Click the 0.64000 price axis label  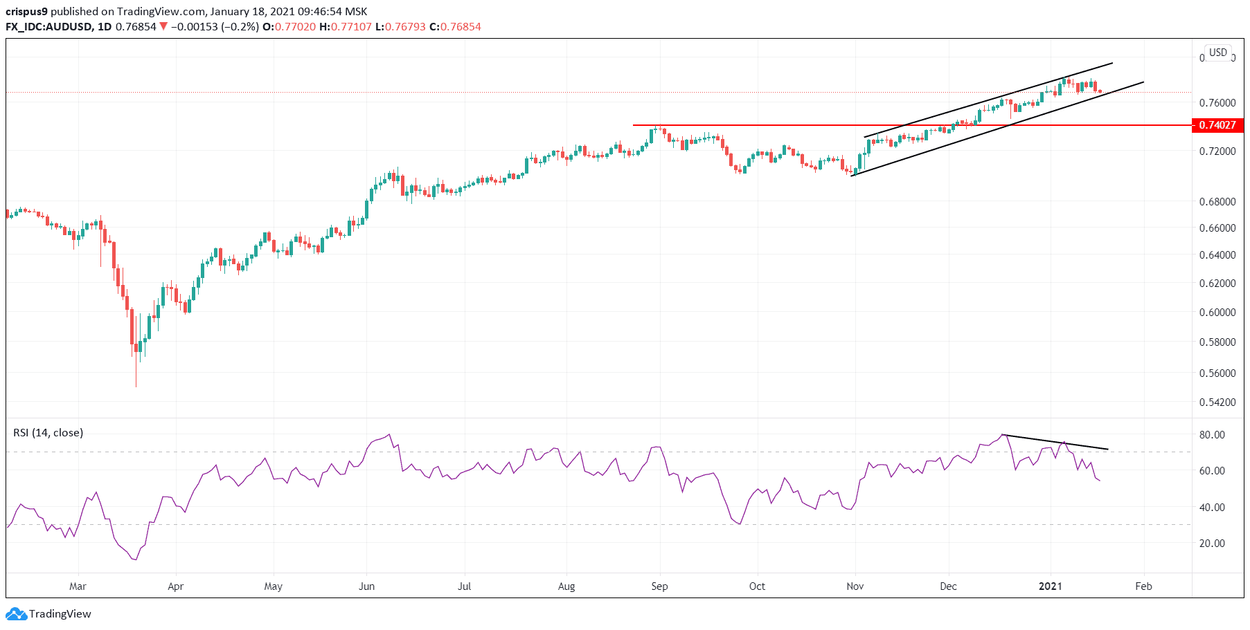tap(1217, 255)
